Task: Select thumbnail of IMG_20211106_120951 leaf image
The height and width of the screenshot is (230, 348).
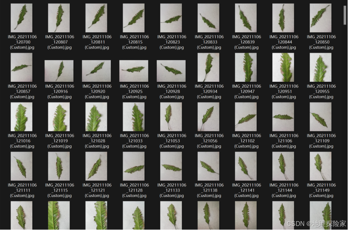Action: pos(283,67)
